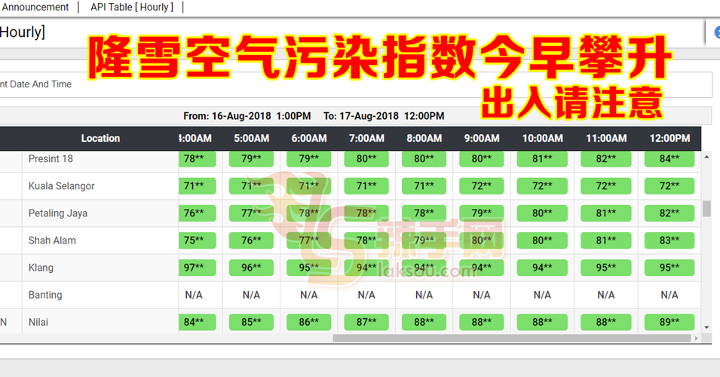Viewport: 720px width, 377px height.
Task: Click the vertical scrollbar thumb
Action: point(706,208)
